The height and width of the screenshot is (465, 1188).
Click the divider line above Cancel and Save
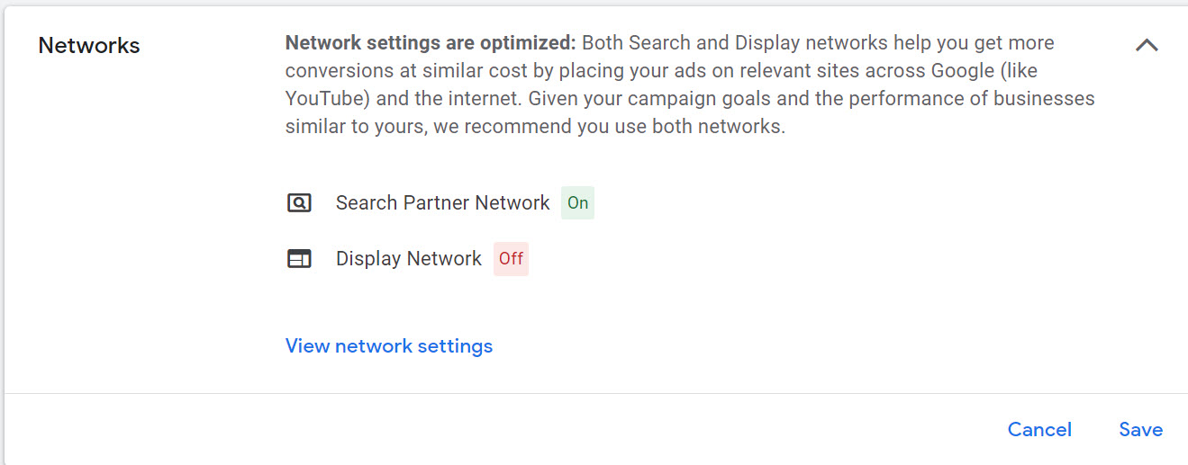pos(594,394)
